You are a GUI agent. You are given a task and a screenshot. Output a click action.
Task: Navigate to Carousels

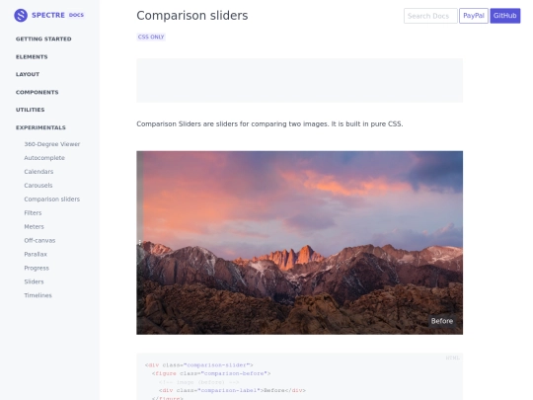point(38,186)
